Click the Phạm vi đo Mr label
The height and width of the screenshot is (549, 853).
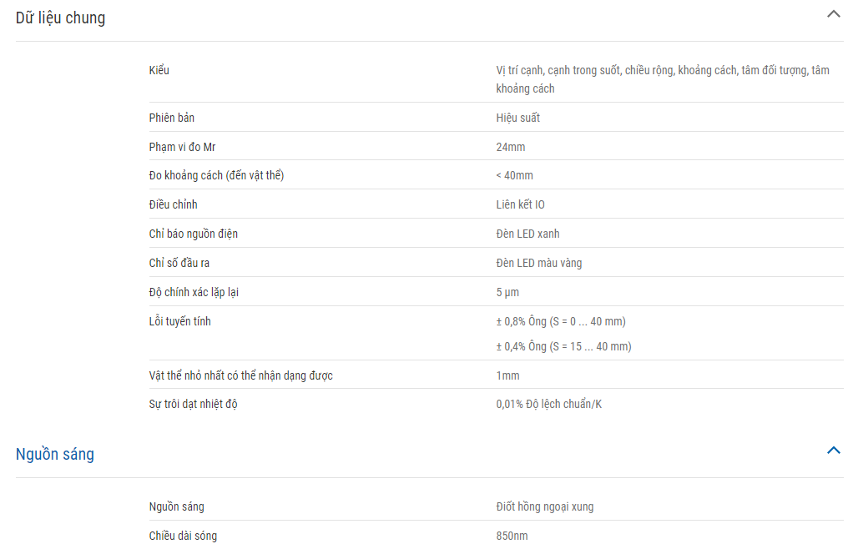tap(182, 147)
